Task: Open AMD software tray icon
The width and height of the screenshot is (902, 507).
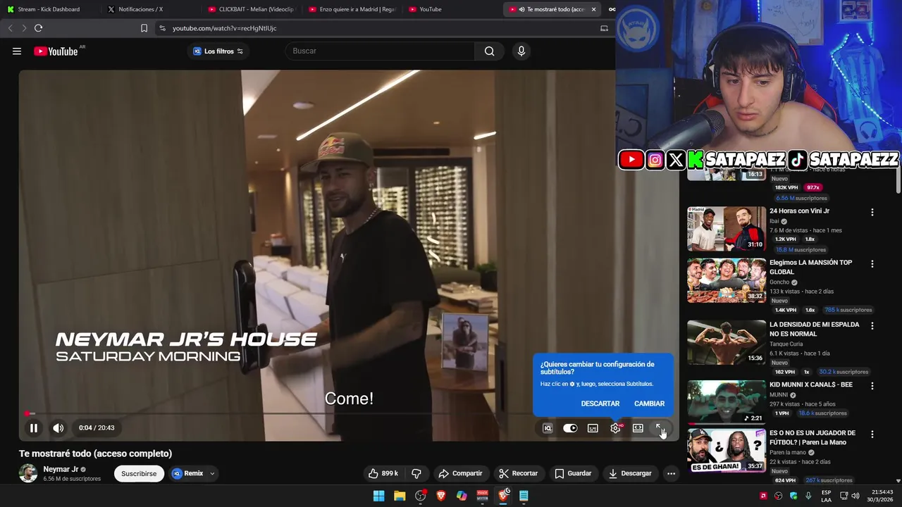Action: click(763, 496)
